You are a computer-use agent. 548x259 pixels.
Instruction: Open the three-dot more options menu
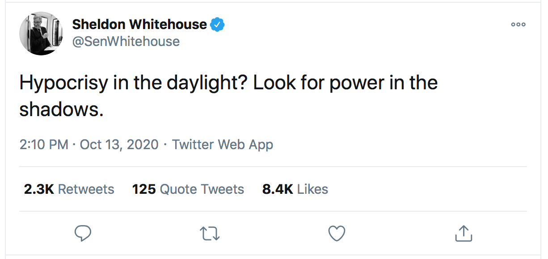tap(518, 25)
